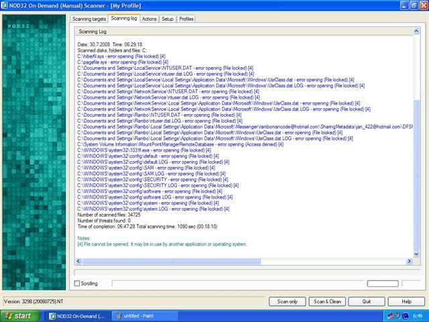Click the status field beside Scrolling checkbox
This screenshot has height=322, width=429.
coord(238,284)
